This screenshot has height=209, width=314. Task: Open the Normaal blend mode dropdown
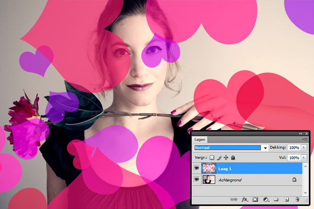[x=265, y=148]
